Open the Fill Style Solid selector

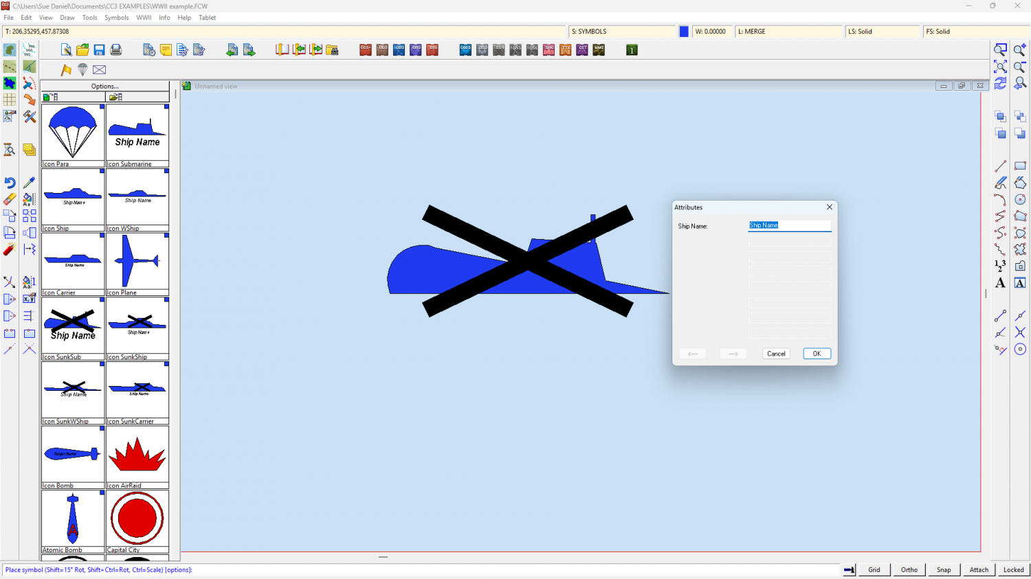[975, 32]
